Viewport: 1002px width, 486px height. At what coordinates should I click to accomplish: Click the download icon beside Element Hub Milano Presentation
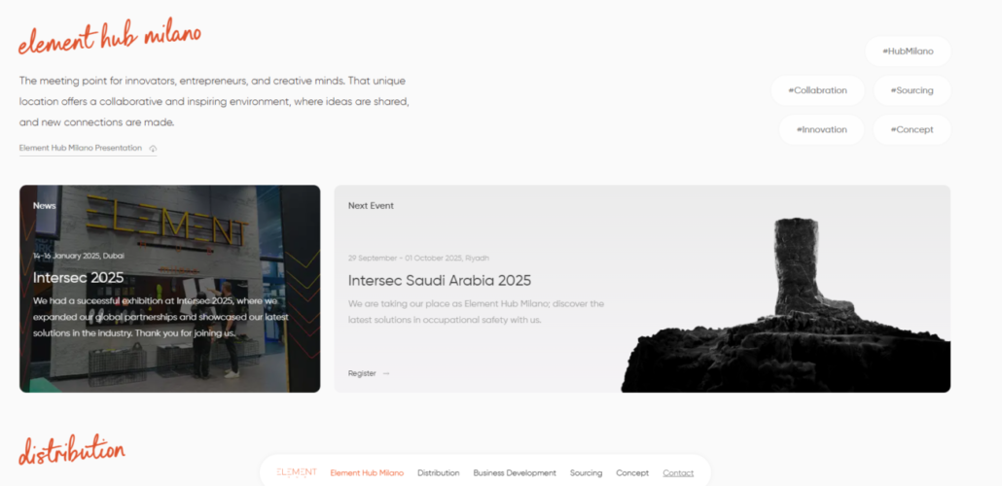(x=153, y=148)
